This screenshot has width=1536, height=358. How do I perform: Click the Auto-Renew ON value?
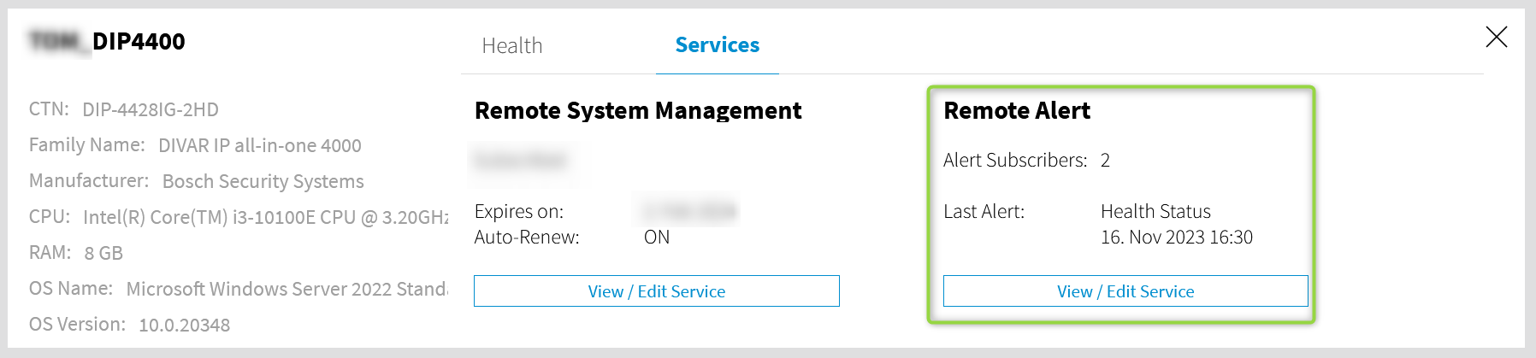656,238
